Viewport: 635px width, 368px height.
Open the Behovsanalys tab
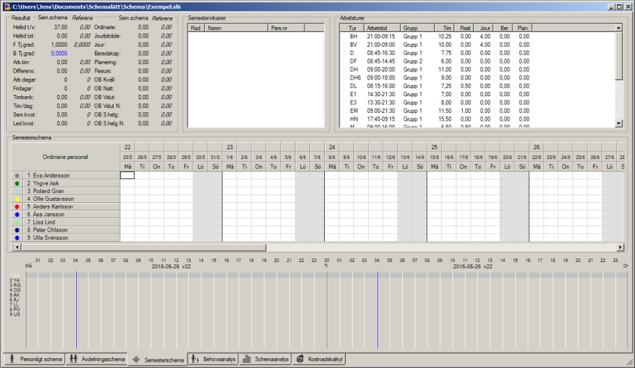click(x=213, y=359)
